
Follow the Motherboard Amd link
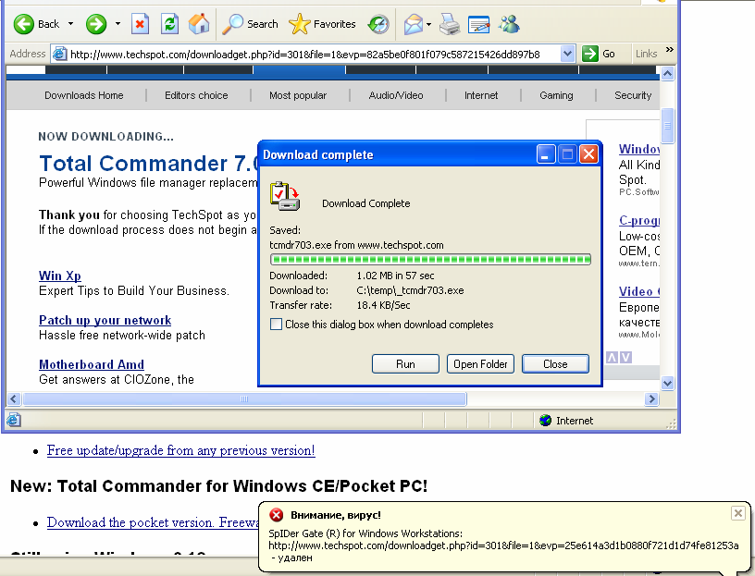click(x=92, y=365)
